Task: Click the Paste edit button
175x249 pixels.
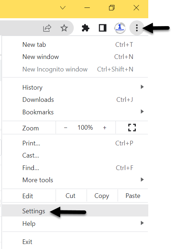Action: coord(133,196)
